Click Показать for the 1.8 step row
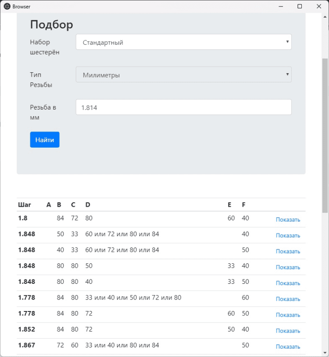This screenshot has height=357, width=329. (288, 220)
